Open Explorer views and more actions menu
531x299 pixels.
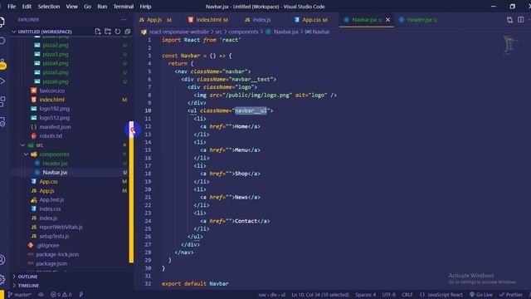tap(124, 20)
